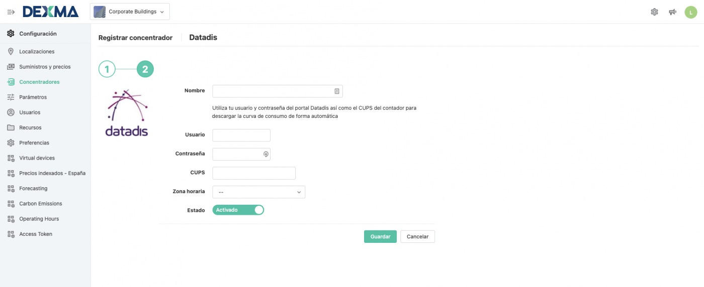Expand the Corporate Buildings selector
This screenshot has height=287, width=704.
pyautogui.click(x=130, y=12)
